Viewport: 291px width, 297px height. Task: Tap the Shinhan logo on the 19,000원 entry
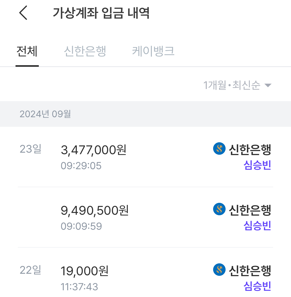click(x=219, y=270)
